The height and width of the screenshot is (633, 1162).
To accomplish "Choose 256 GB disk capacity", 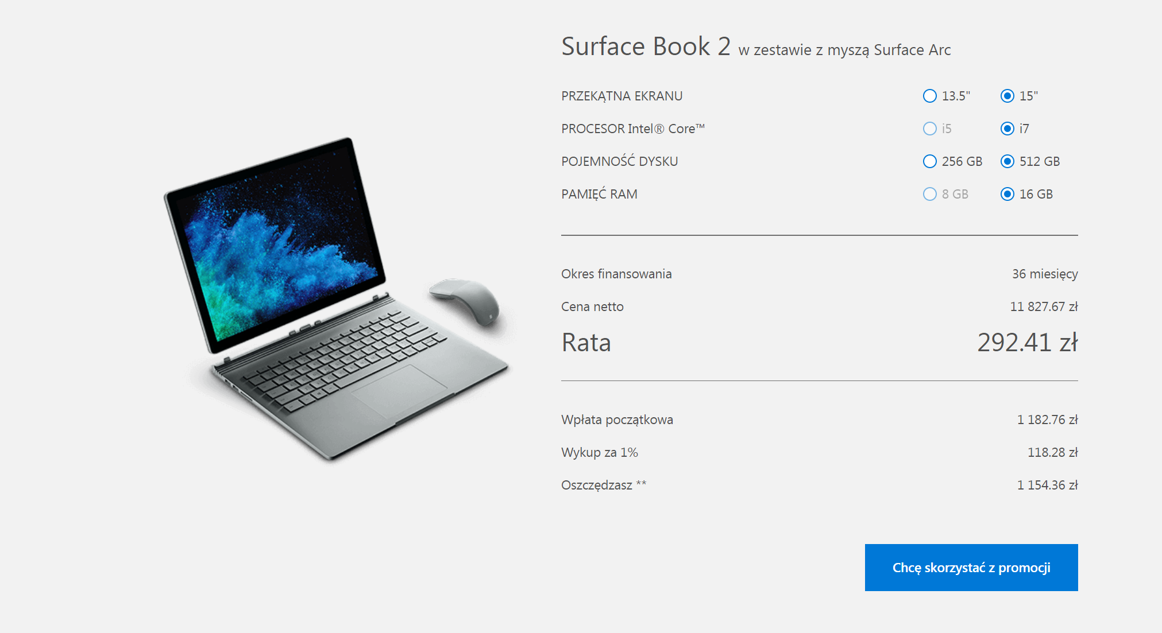I will (x=930, y=161).
